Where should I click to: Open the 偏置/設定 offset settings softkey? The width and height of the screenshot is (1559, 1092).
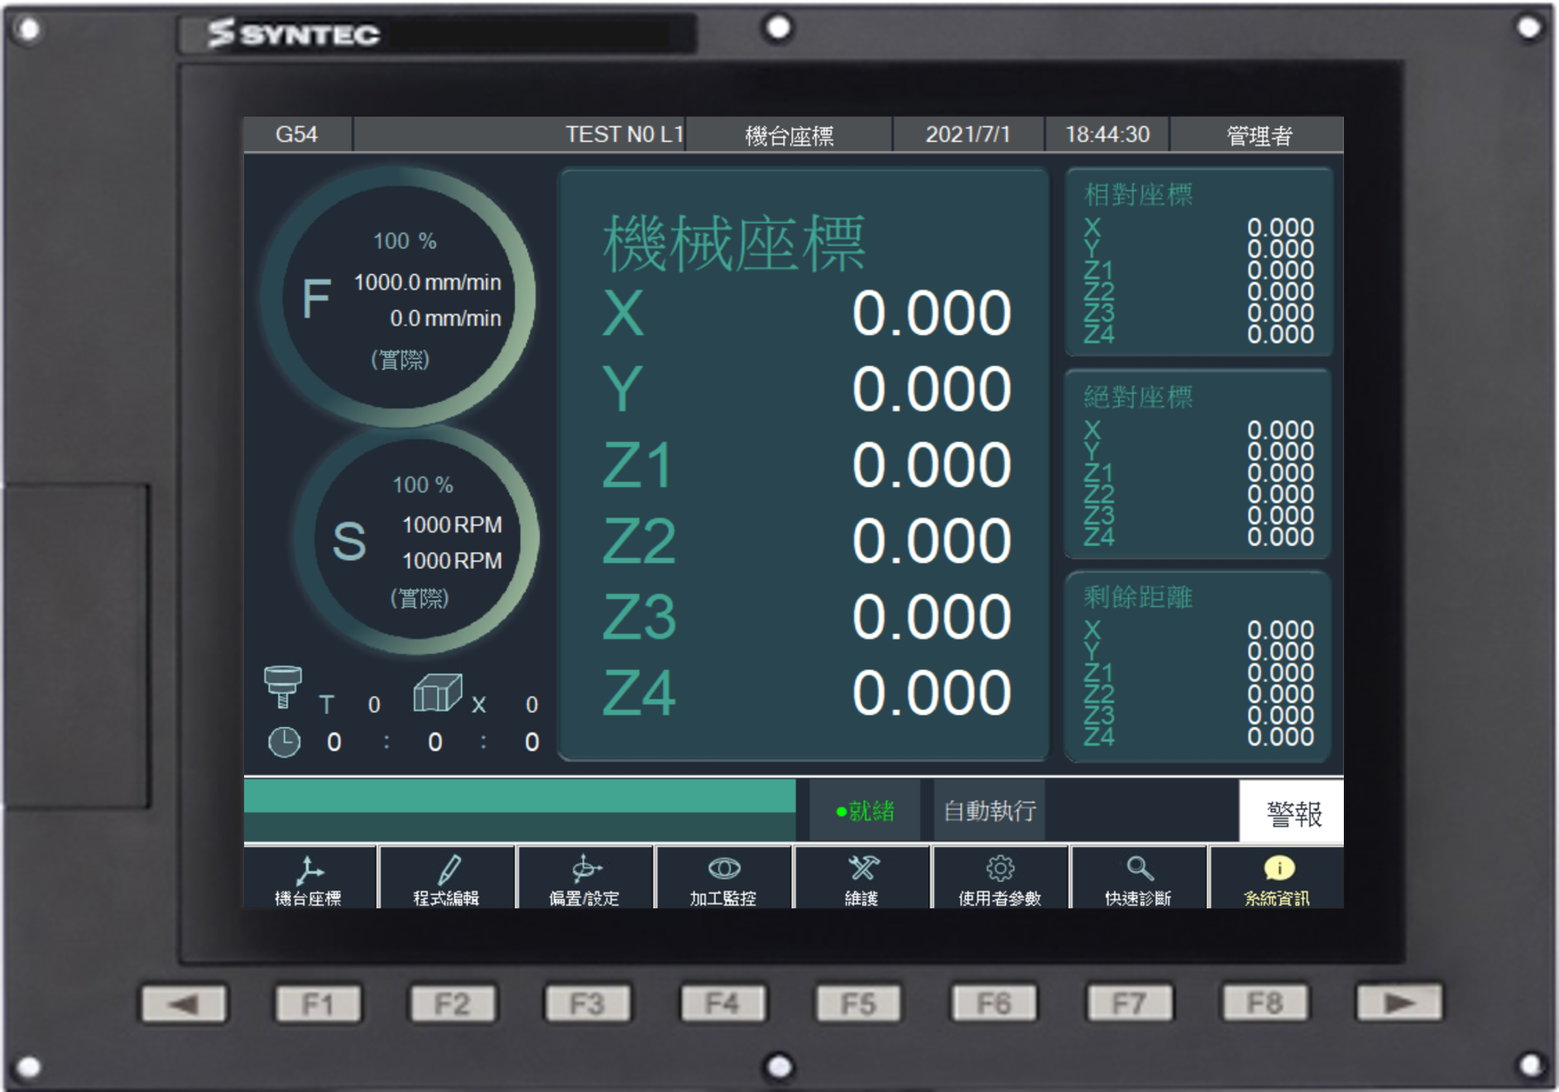point(585,879)
